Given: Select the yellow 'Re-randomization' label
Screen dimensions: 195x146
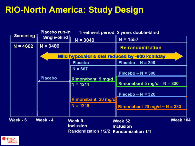Looking at the screenshot, I should [141, 48].
